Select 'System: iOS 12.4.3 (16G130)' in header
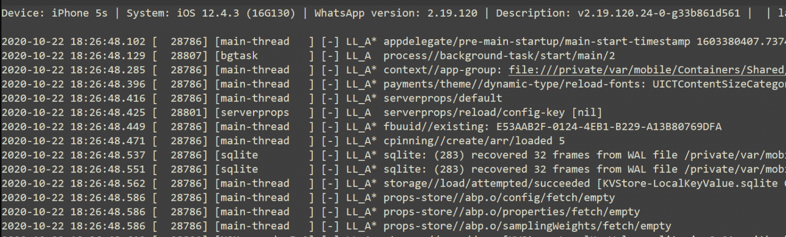 [211, 13]
